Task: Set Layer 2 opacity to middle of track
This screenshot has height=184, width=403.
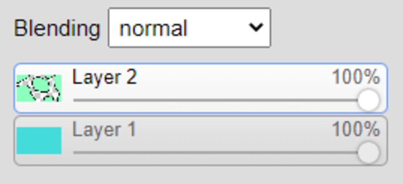Action: coord(220,100)
